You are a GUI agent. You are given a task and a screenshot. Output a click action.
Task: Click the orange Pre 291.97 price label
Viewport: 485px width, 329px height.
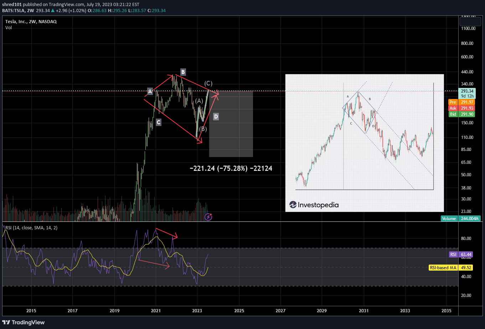point(462,102)
